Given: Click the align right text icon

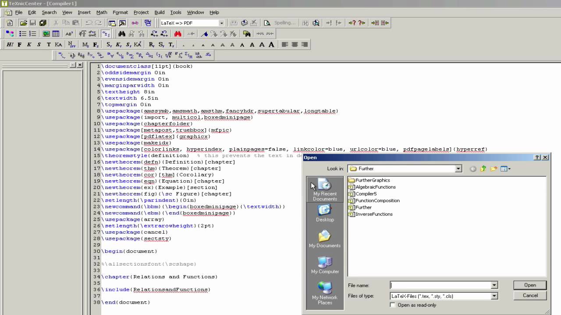Looking at the screenshot, I should pos(304,45).
